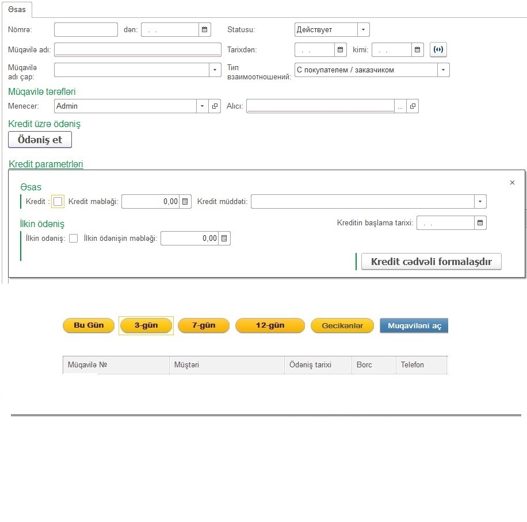527x522 pixels.
Task: Open Menecer record with the open-link icon
Action: click(x=215, y=106)
